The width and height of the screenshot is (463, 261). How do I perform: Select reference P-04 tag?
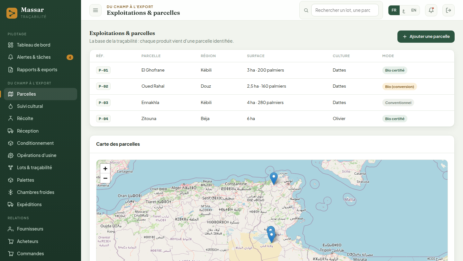pos(103,119)
